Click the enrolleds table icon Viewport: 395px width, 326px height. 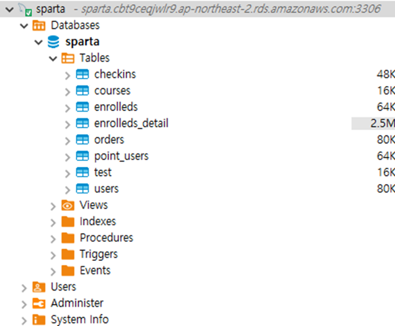pos(82,107)
